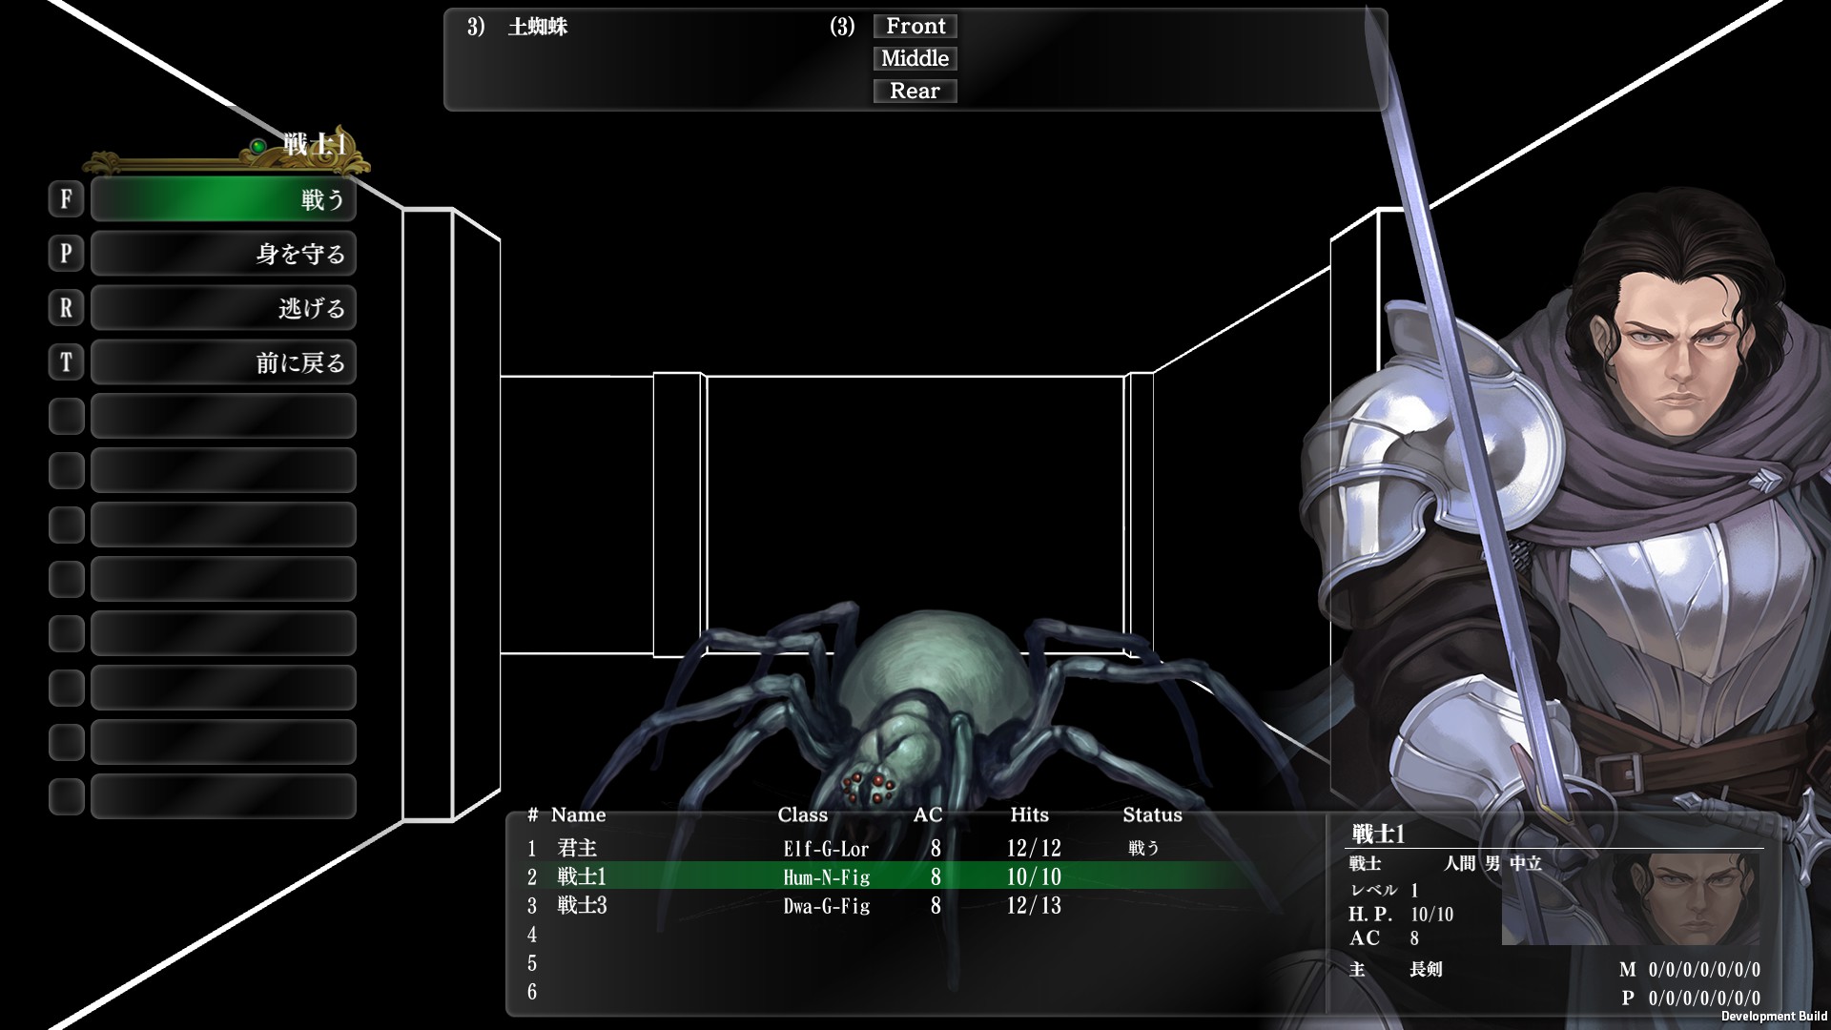
Task: Target the Middle enemy row
Action: (915, 59)
